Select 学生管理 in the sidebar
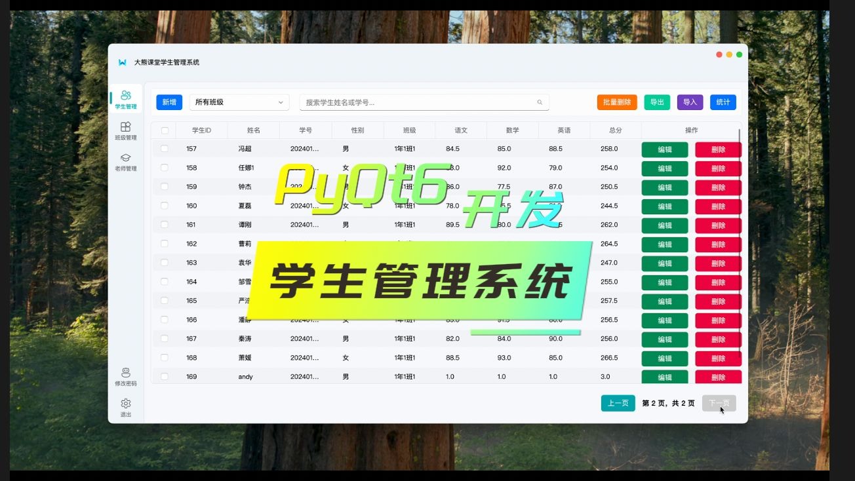 point(125,99)
